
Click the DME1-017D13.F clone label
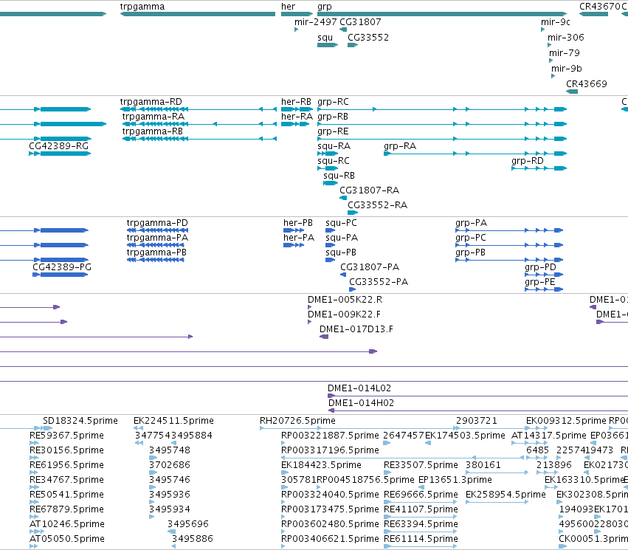(x=356, y=329)
